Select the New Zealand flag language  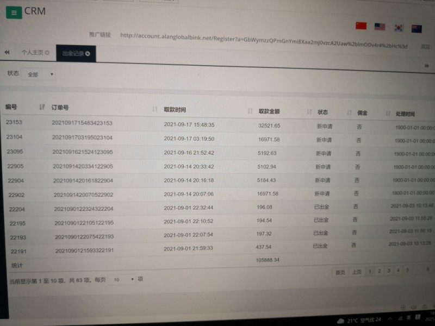[417, 29]
